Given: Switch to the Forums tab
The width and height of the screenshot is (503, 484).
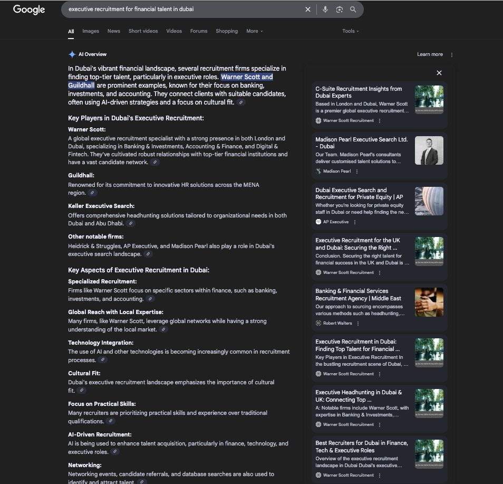Looking at the screenshot, I should pos(199,31).
